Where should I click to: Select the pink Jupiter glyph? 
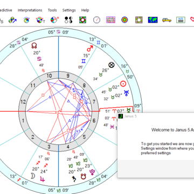[x=43, y=179]
